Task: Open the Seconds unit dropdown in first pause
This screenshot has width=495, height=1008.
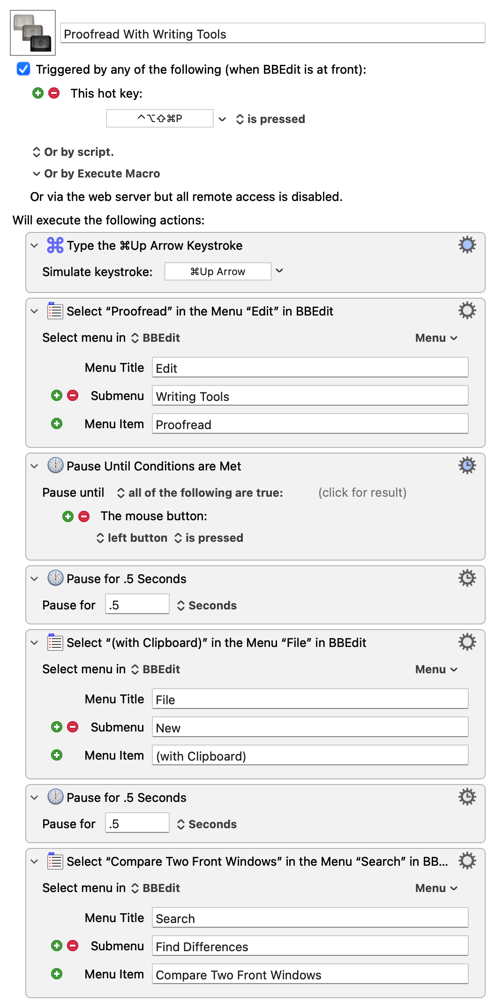Action: coord(207,605)
